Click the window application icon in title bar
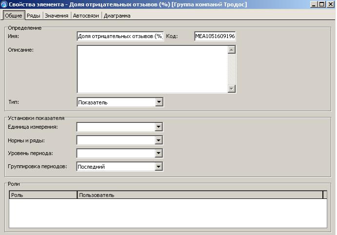This screenshot has height=235, width=337. tap(4, 4)
